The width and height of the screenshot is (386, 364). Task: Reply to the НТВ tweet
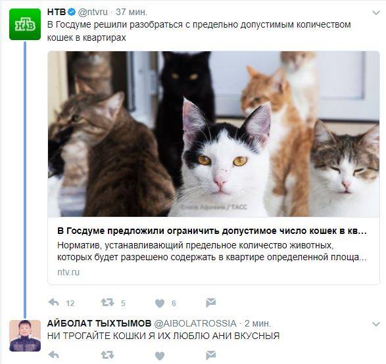tap(54, 302)
